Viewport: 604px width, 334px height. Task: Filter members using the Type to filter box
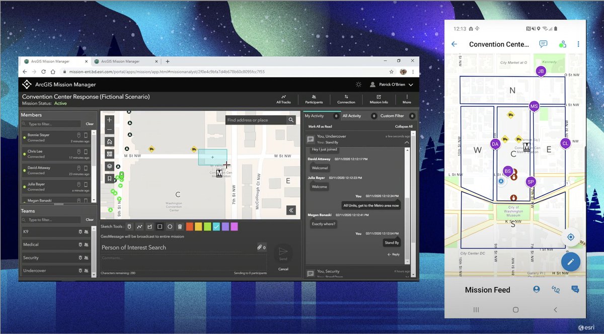(51, 124)
